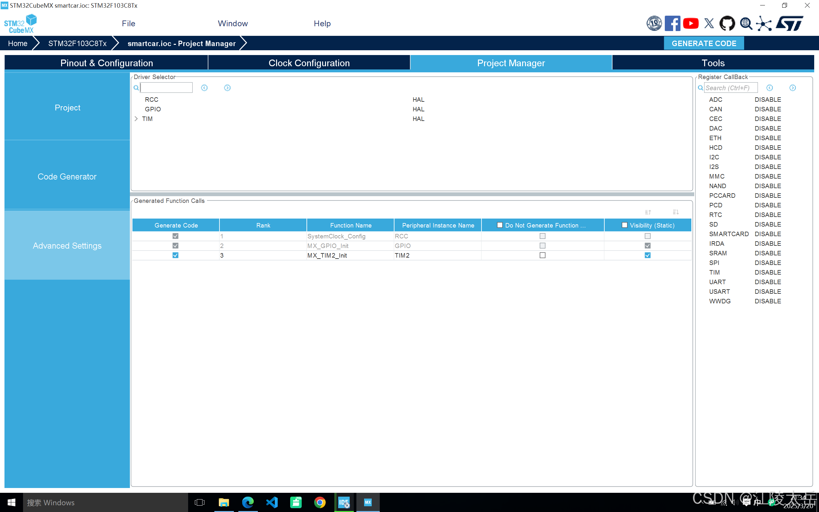Click next search result in Driver Selector
The image size is (819, 512).
[227, 88]
